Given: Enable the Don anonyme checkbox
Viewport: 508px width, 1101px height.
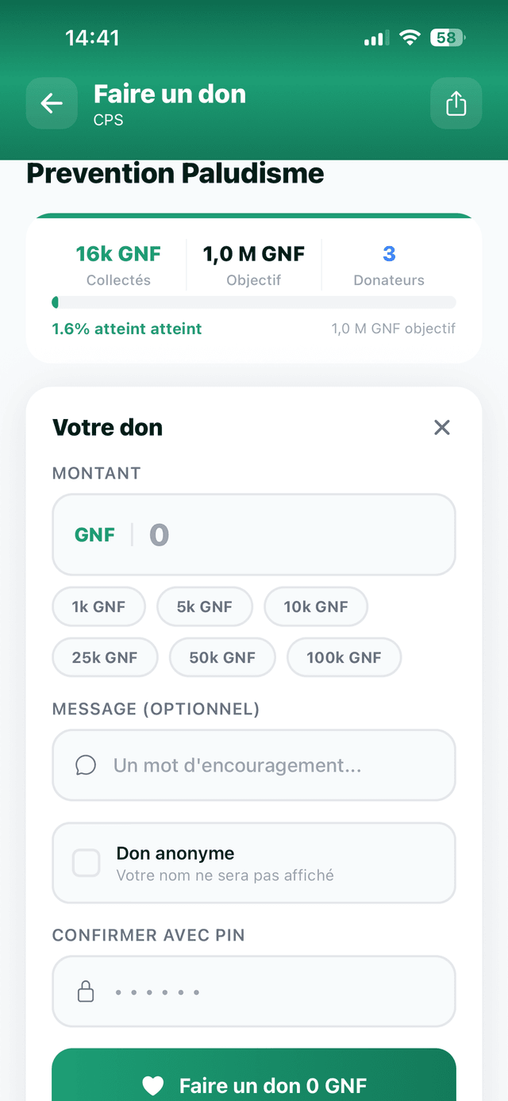Looking at the screenshot, I should pyautogui.click(x=86, y=863).
